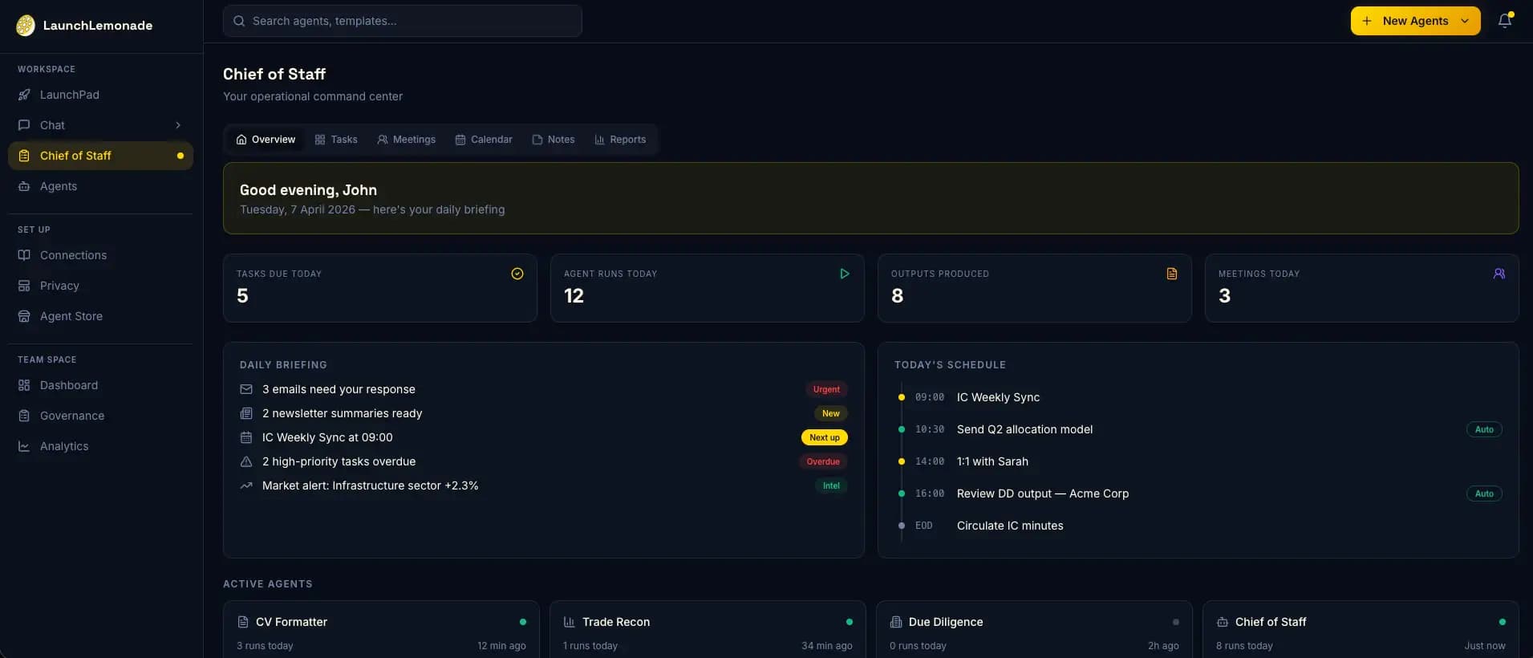Click the Connections book icon
The width and height of the screenshot is (1533, 658).
[24, 255]
